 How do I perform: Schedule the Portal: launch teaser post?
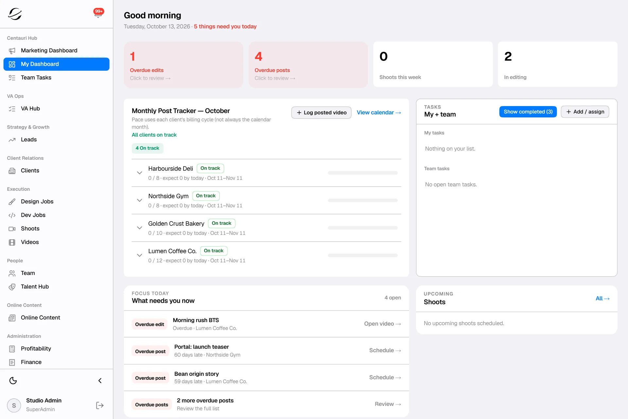coord(385,350)
